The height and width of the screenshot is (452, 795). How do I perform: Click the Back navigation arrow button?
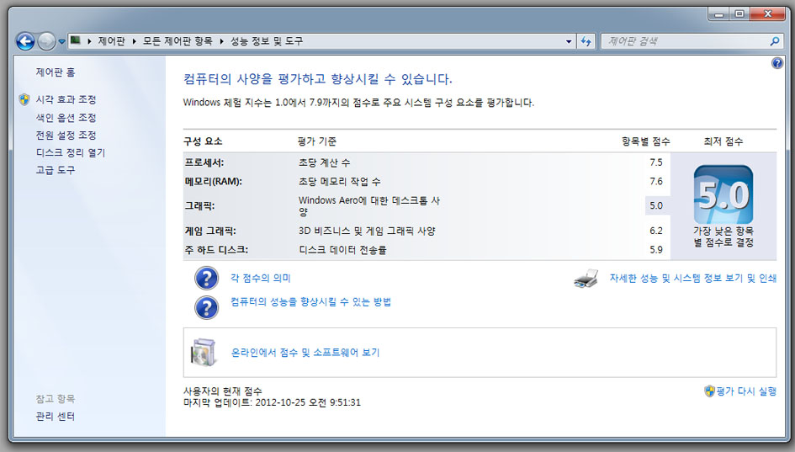(25, 41)
